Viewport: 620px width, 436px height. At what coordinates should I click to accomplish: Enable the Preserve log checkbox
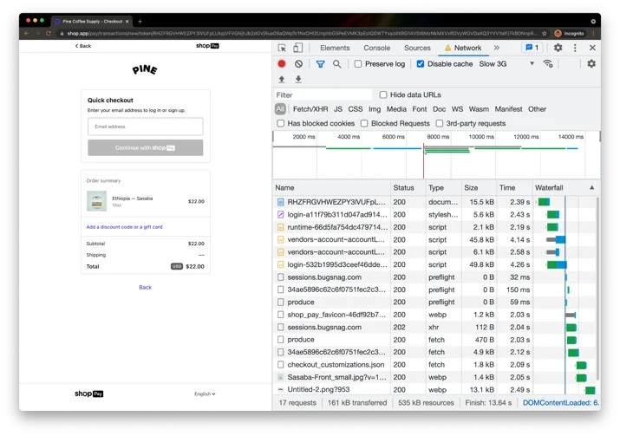click(x=358, y=63)
